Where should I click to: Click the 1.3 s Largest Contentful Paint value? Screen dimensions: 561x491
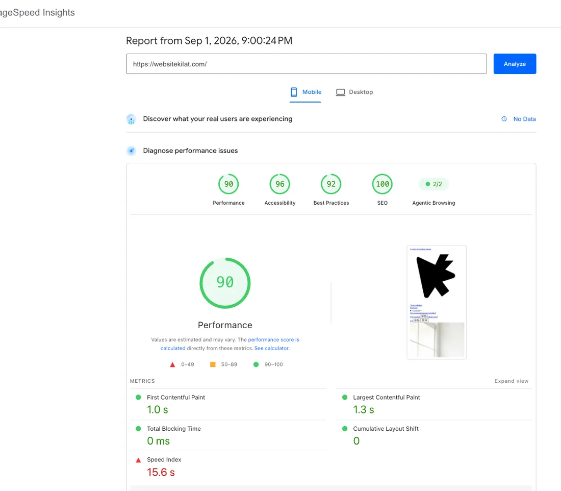[364, 410]
